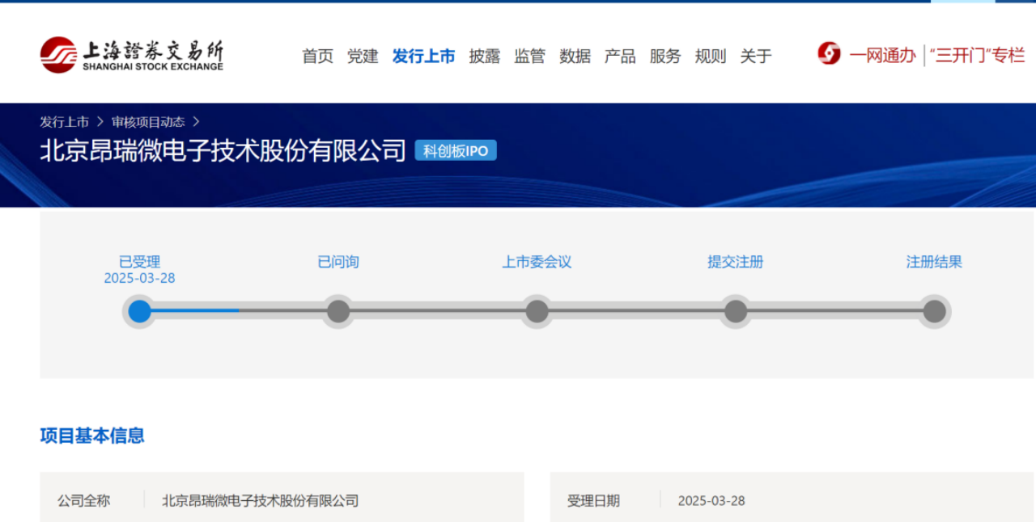1036x522 pixels.
Task: Open the 关于 menu item
Action: tap(756, 56)
